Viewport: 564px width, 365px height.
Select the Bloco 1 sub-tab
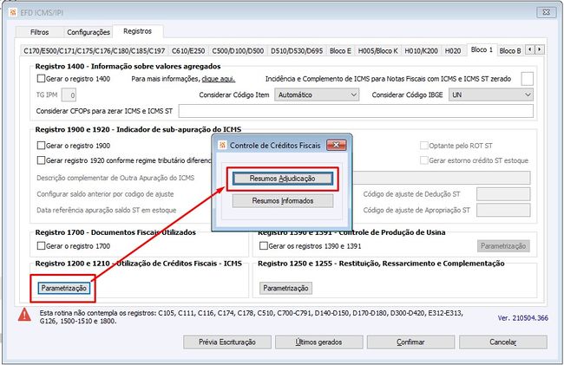tap(482, 49)
